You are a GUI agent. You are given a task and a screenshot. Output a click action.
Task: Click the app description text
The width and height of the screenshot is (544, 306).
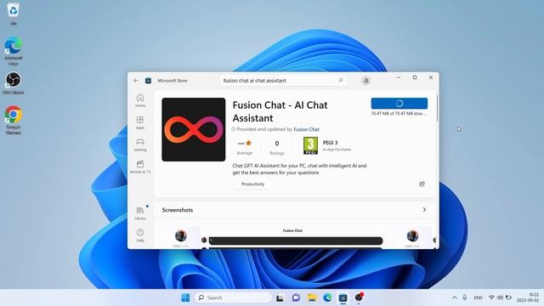pyautogui.click(x=299, y=169)
